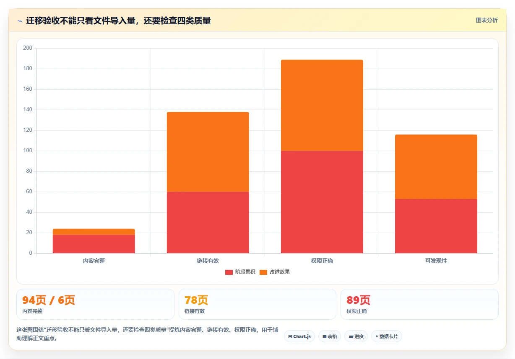The width and height of the screenshot is (515, 359).
Task: Click the orange bar segment for 内容完整
Action: tap(94, 232)
